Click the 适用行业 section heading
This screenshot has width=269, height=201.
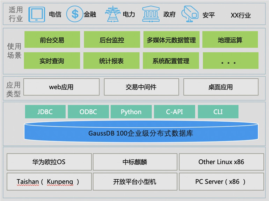(x=16, y=14)
